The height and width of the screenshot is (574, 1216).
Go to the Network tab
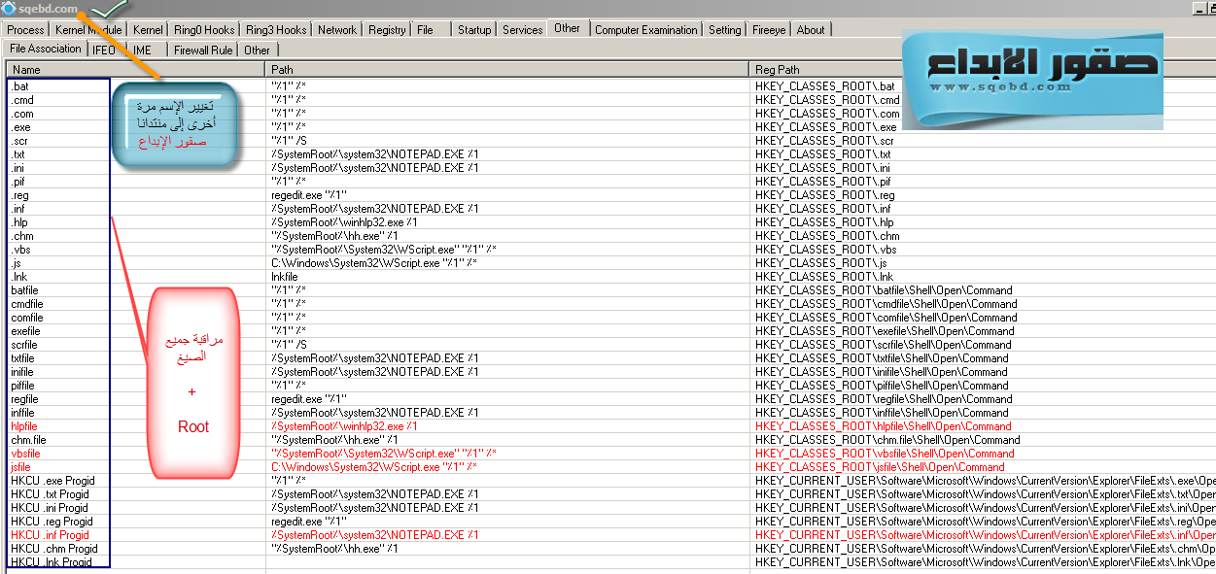[x=337, y=30]
